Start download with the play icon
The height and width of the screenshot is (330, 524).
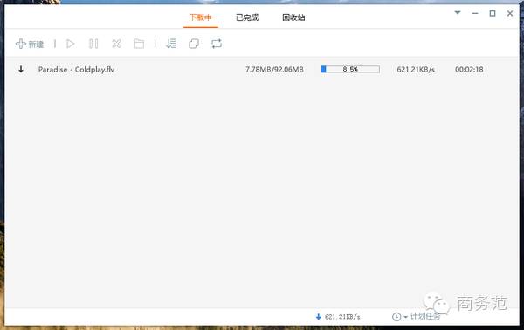point(71,44)
